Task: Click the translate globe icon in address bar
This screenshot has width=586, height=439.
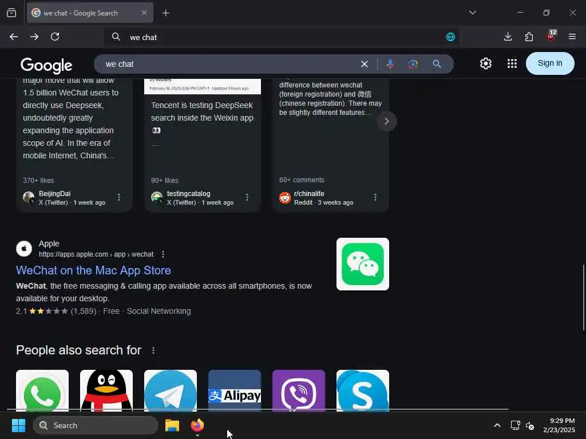Action: tap(450, 37)
